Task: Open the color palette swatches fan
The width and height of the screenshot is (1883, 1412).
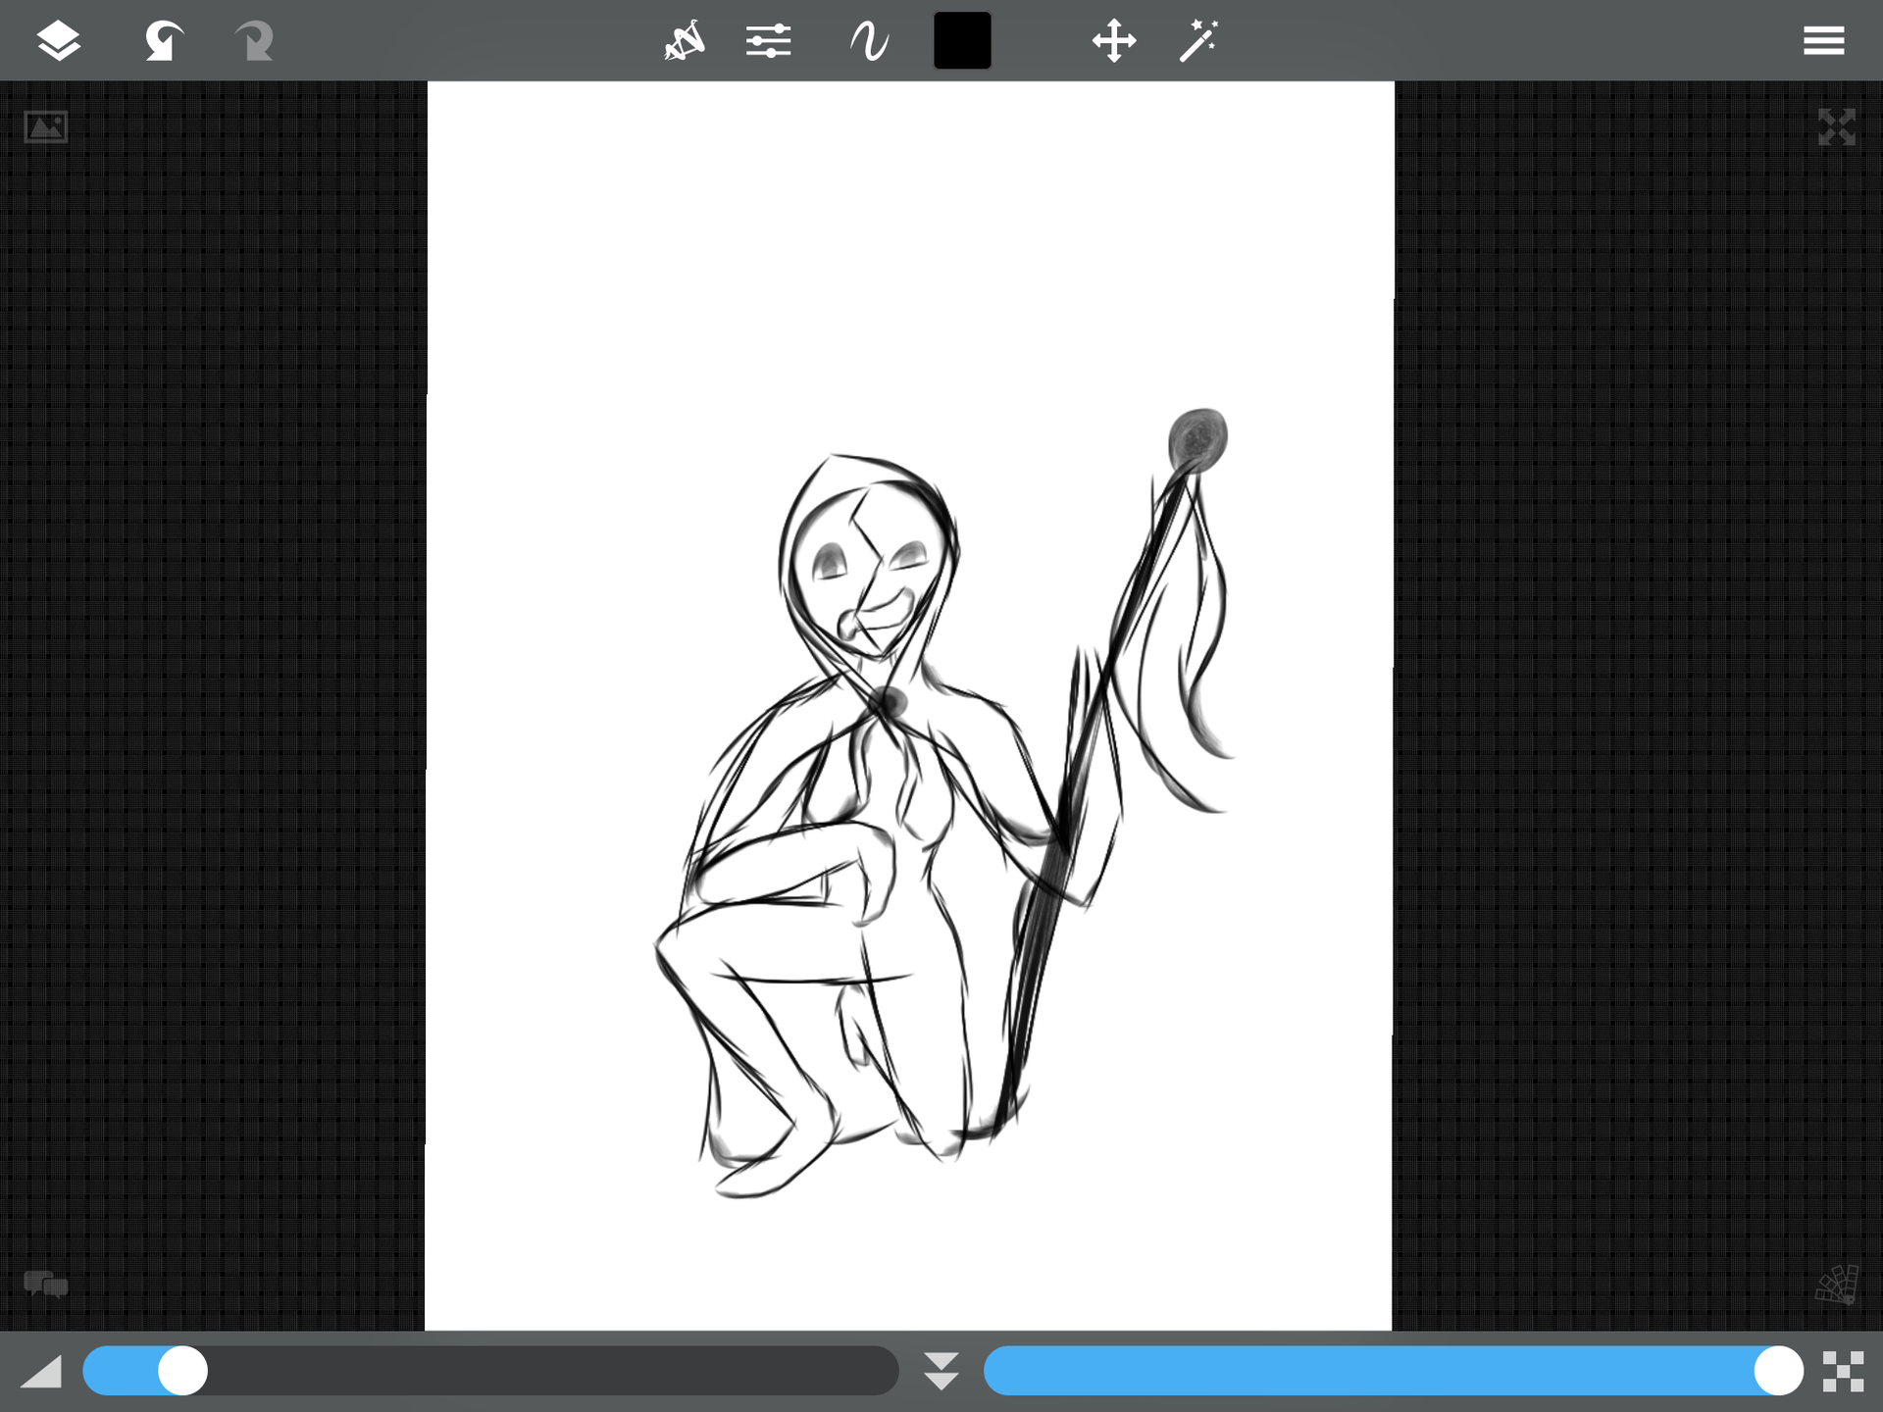Action: click(x=1837, y=1284)
